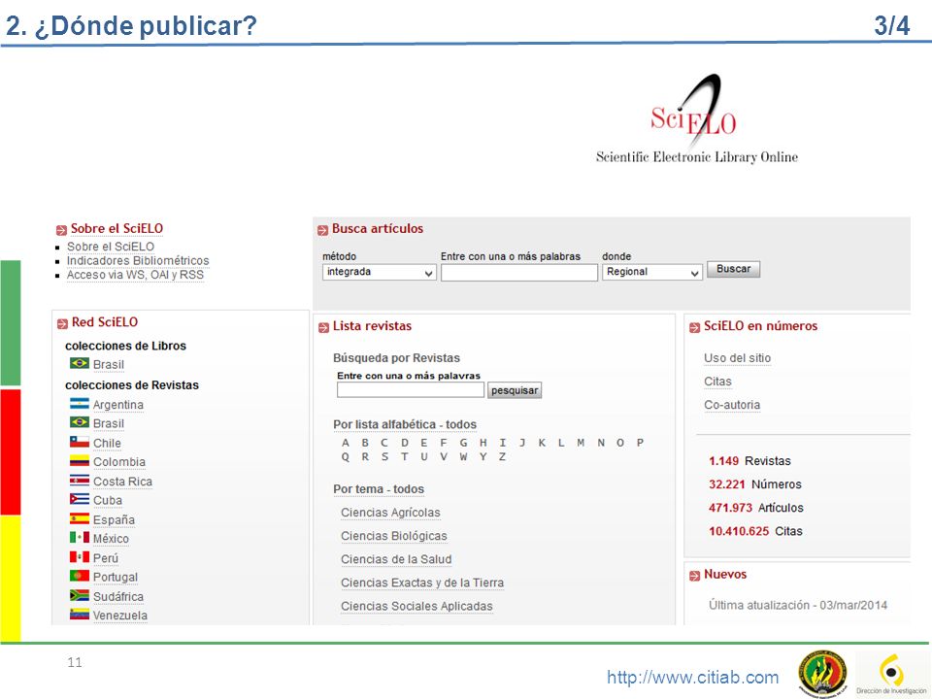Open the Citas statistics link

(717, 381)
